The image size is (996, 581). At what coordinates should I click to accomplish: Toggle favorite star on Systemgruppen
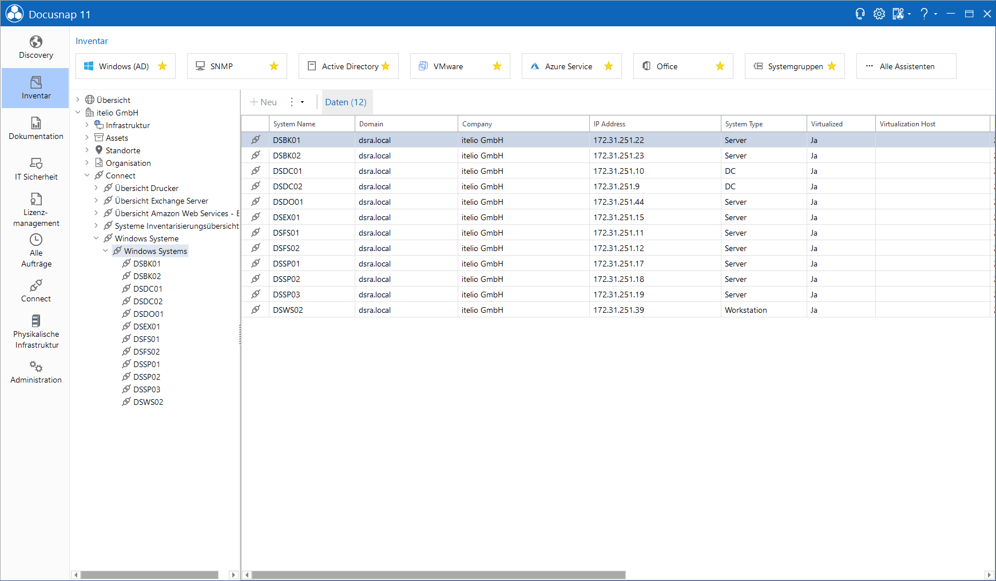coord(832,66)
